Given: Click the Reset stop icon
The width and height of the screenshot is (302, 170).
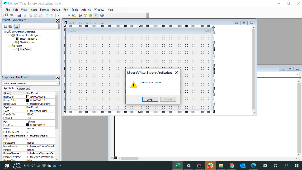Looking at the screenshot, I should pos(69,15).
